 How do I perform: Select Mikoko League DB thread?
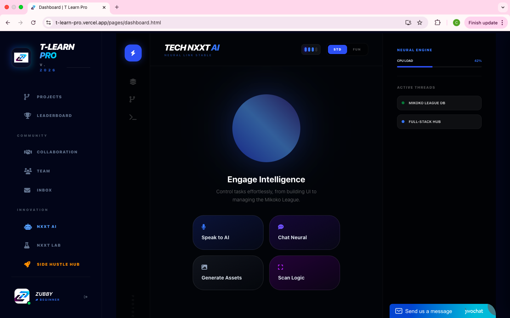click(439, 103)
